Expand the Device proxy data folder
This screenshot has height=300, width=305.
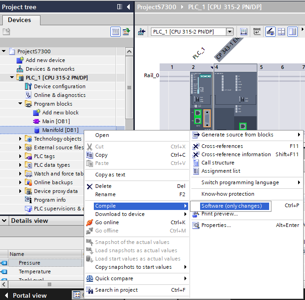(20, 191)
